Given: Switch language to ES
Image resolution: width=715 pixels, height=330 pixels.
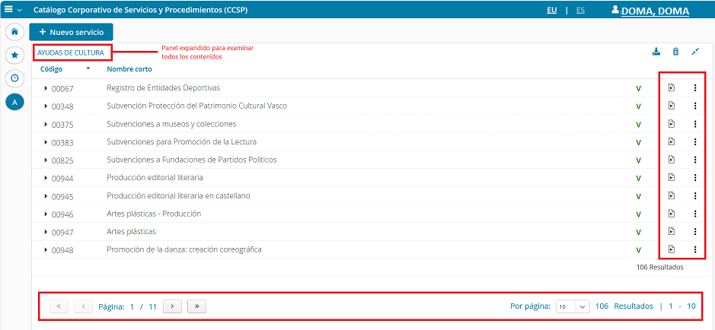Looking at the screenshot, I should (x=580, y=11).
